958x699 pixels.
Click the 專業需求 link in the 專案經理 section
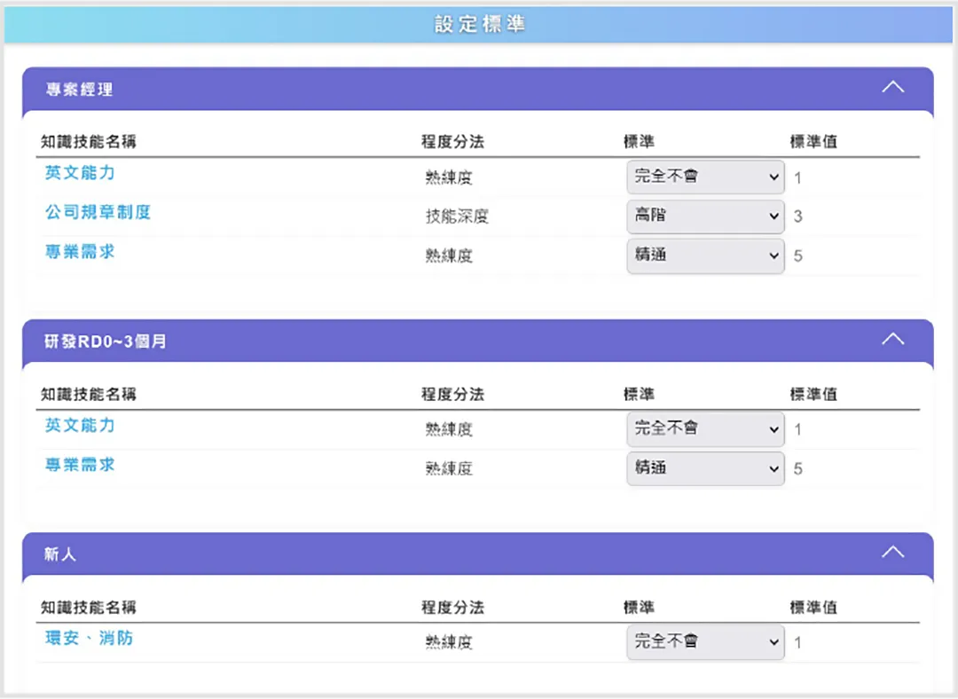point(80,252)
